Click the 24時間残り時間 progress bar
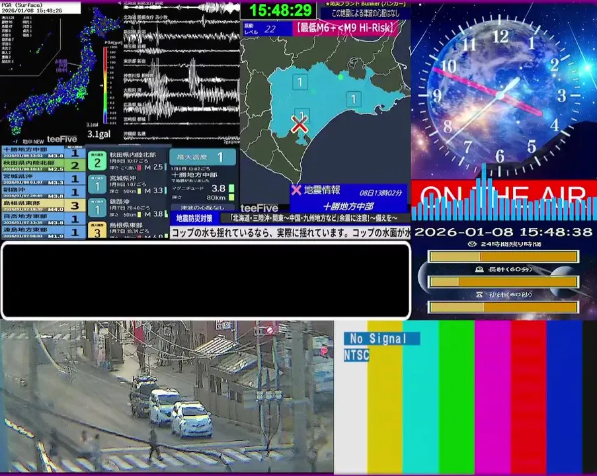The image size is (597, 476). click(x=504, y=257)
